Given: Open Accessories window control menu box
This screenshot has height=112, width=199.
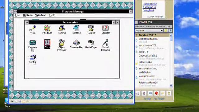Looking at the screenshot, I should click(27, 22).
